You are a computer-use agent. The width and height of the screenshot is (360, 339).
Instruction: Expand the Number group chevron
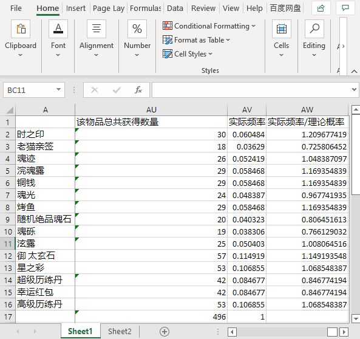[x=137, y=55]
